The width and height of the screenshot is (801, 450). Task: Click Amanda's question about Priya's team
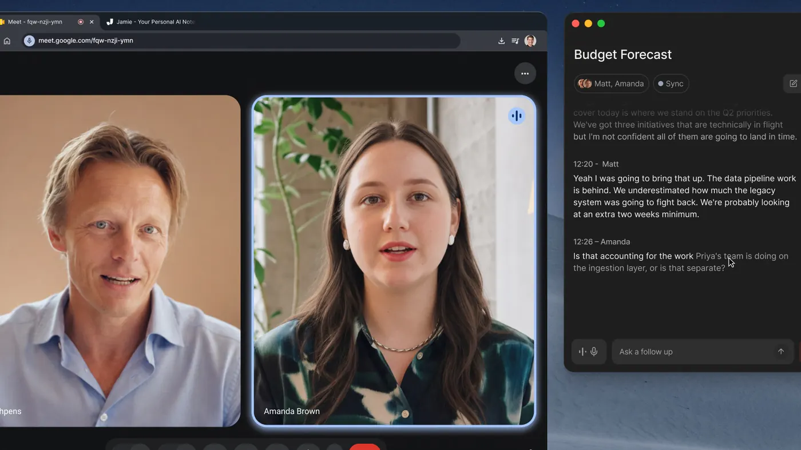pos(681,262)
